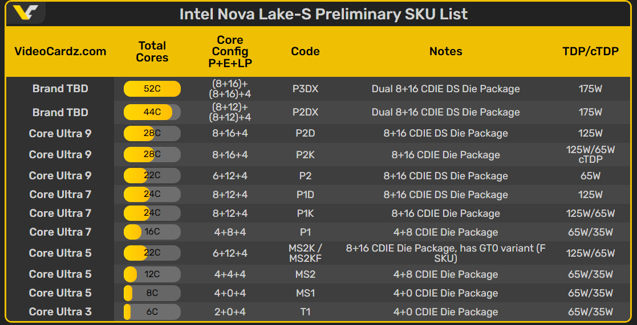The width and height of the screenshot is (637, 325).
Task: Click "8+12+4" in the P1K row
Action: click(230, 213)
